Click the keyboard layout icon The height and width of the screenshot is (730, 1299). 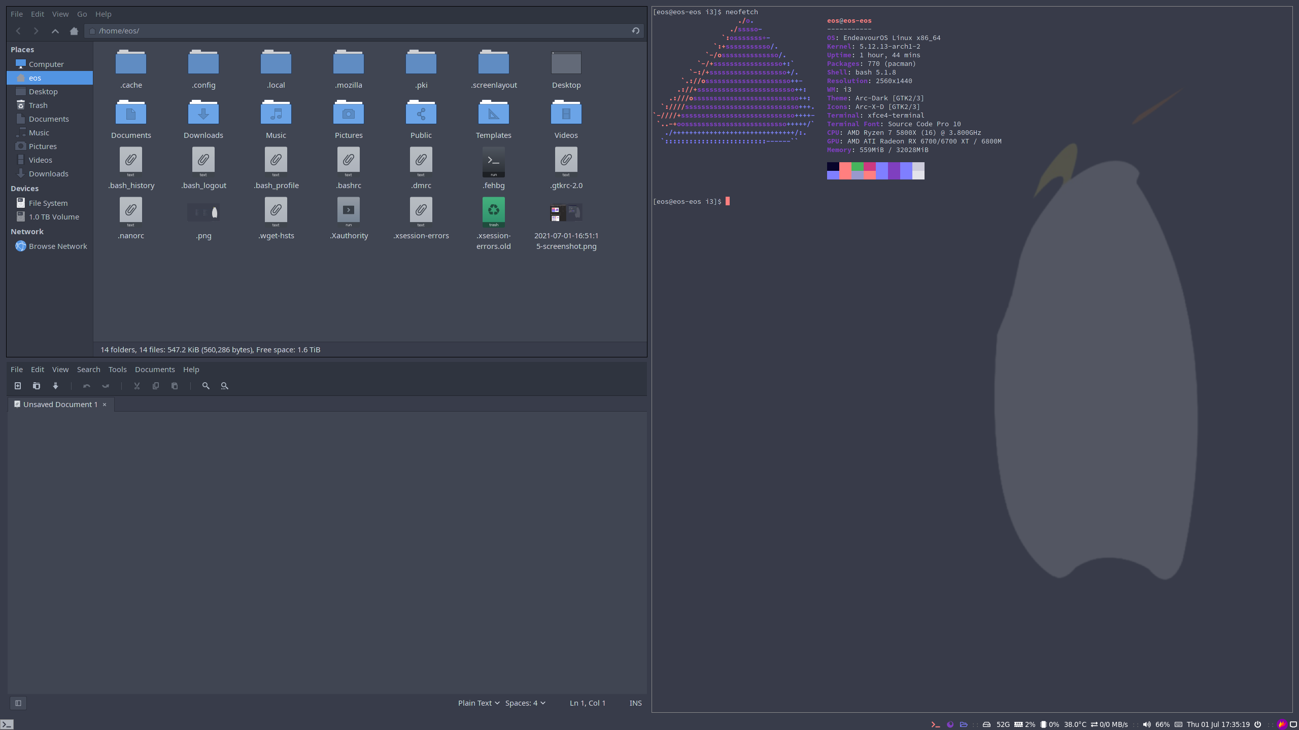tap(1179, 724)
